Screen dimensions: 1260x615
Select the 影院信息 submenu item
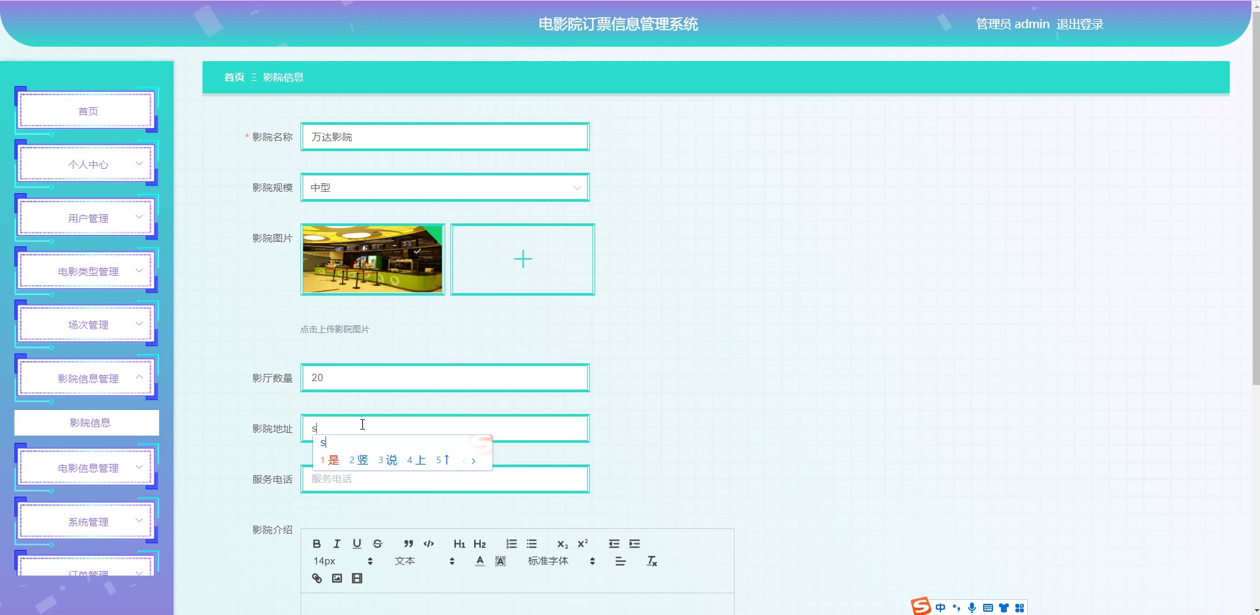click(x=87, y=423)
